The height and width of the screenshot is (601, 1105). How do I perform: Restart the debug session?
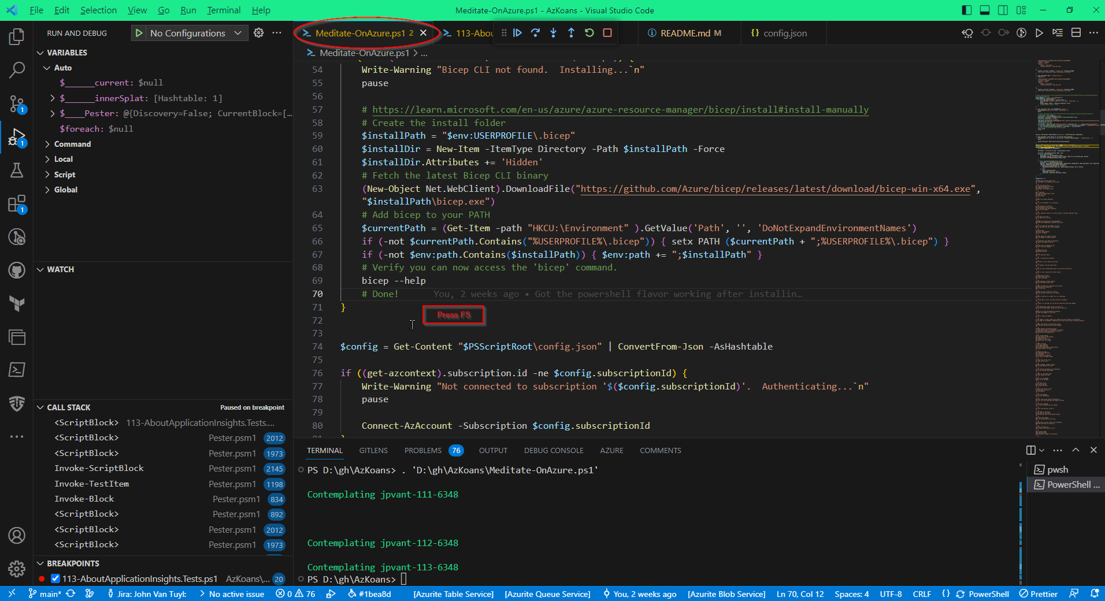[589, 33]
